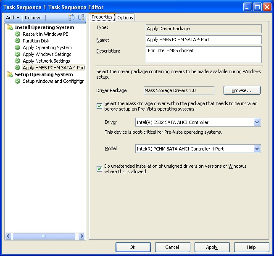Switch to the Options tab
Screen dimensions: 274x256
[x=125, y=18]
